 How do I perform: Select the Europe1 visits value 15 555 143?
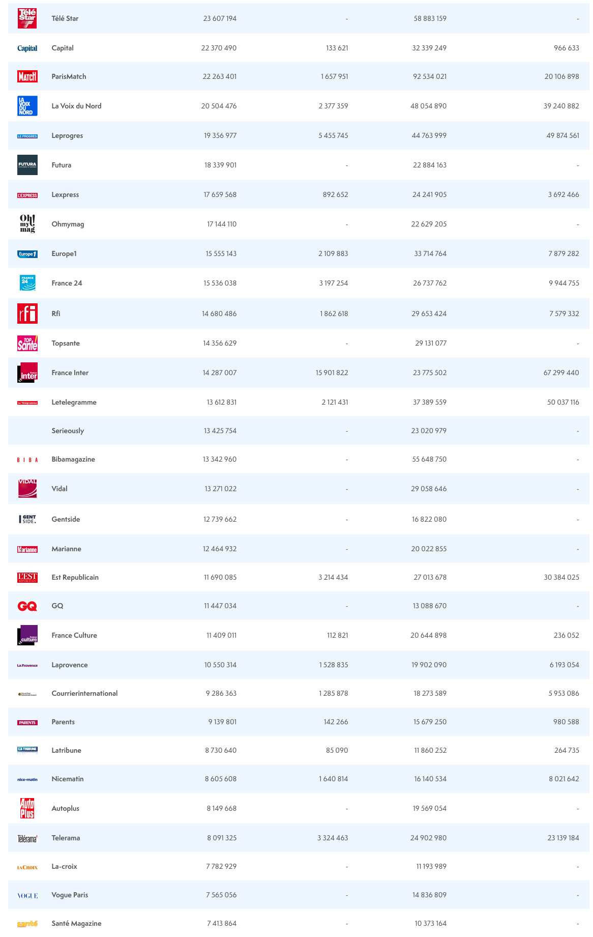coord(221,253)
